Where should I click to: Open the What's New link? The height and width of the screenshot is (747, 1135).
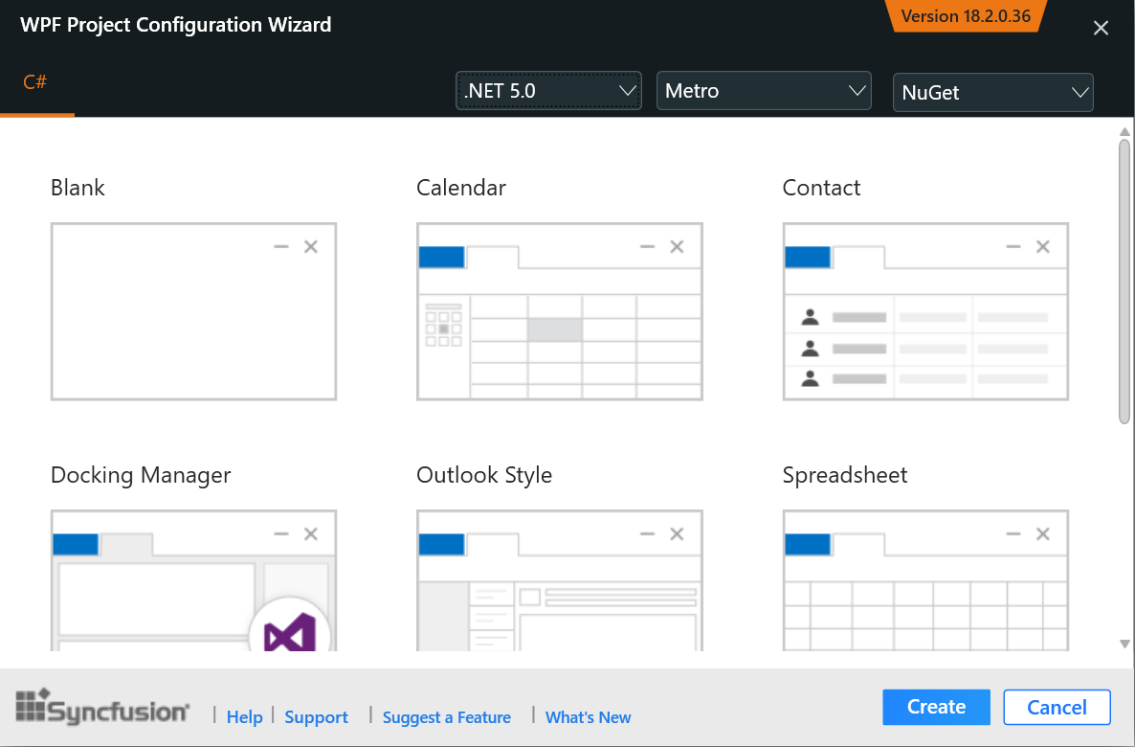click(x=588, y=717)
